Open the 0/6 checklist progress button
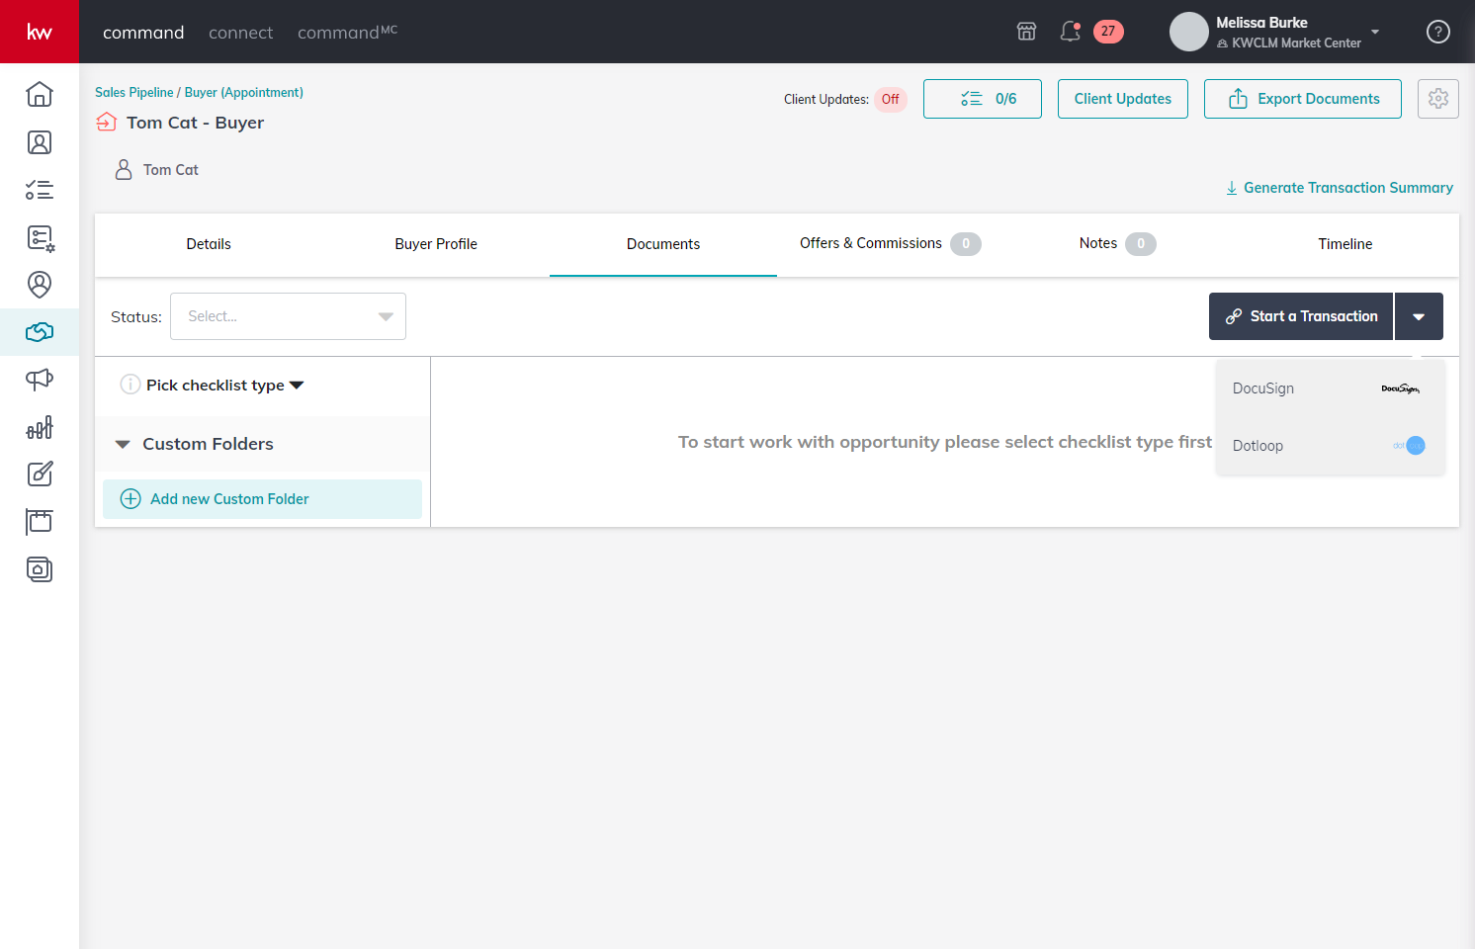 click(x=983, y=99)
